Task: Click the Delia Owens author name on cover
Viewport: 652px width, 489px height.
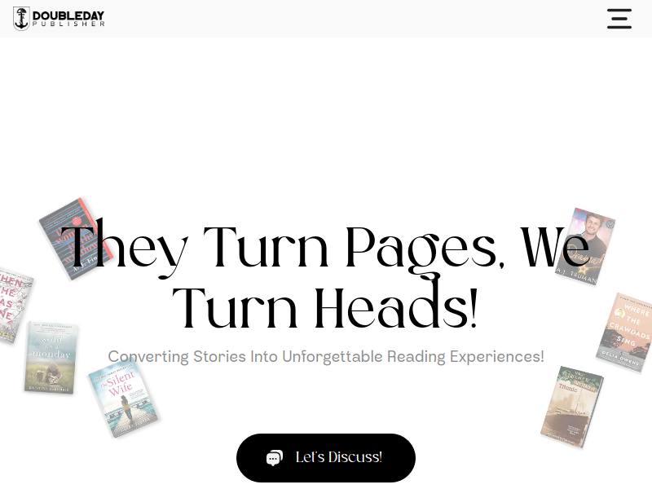Action: click(x=619, y=359)
